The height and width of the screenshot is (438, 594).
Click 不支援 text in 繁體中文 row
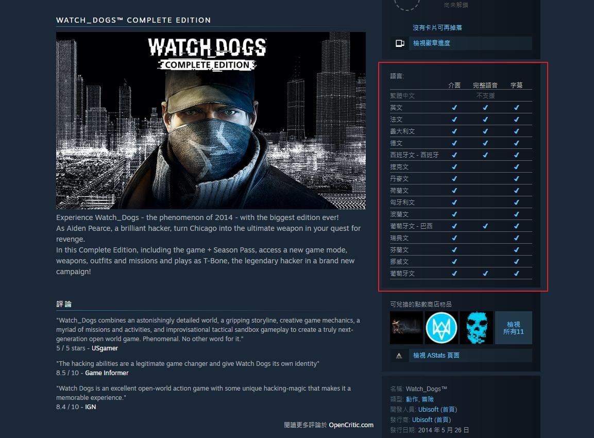(485, 95)
